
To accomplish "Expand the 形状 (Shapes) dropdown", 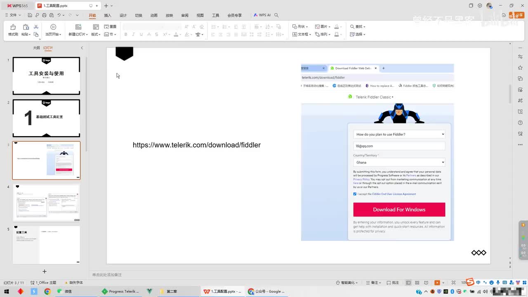I will (300, 27).
